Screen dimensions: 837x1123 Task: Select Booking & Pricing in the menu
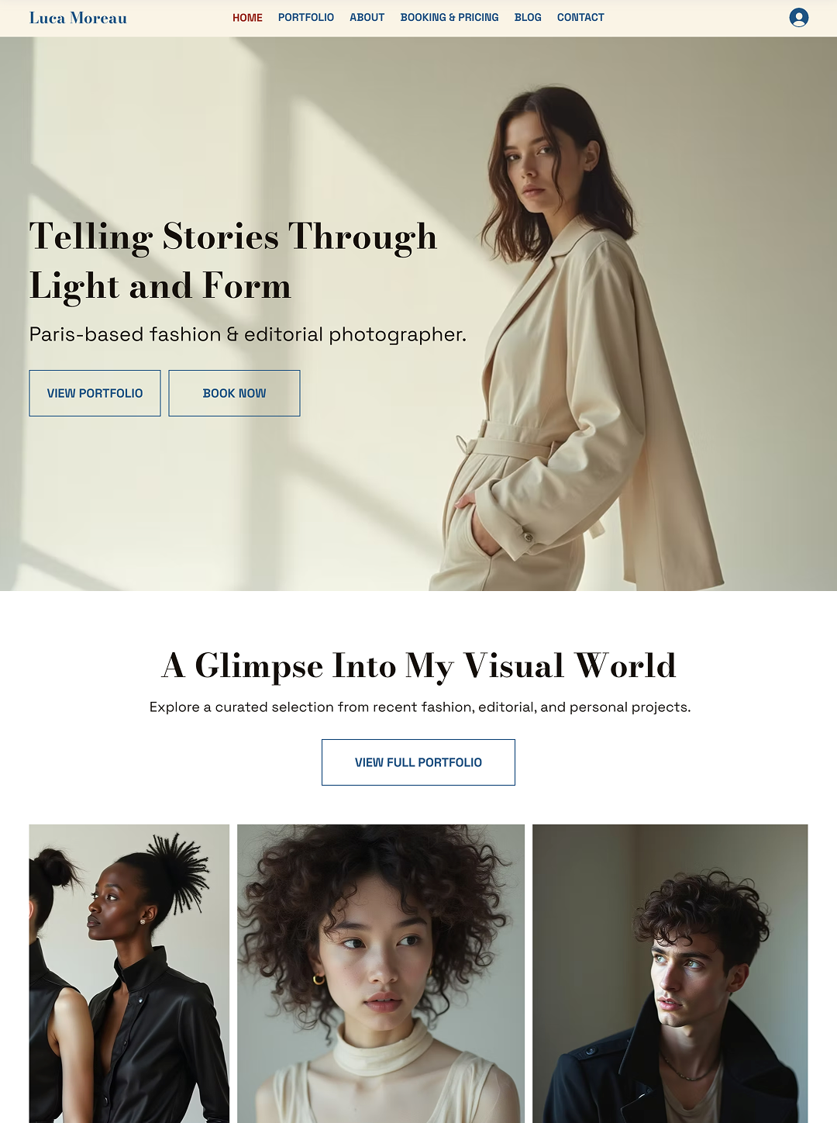[449, 17]
